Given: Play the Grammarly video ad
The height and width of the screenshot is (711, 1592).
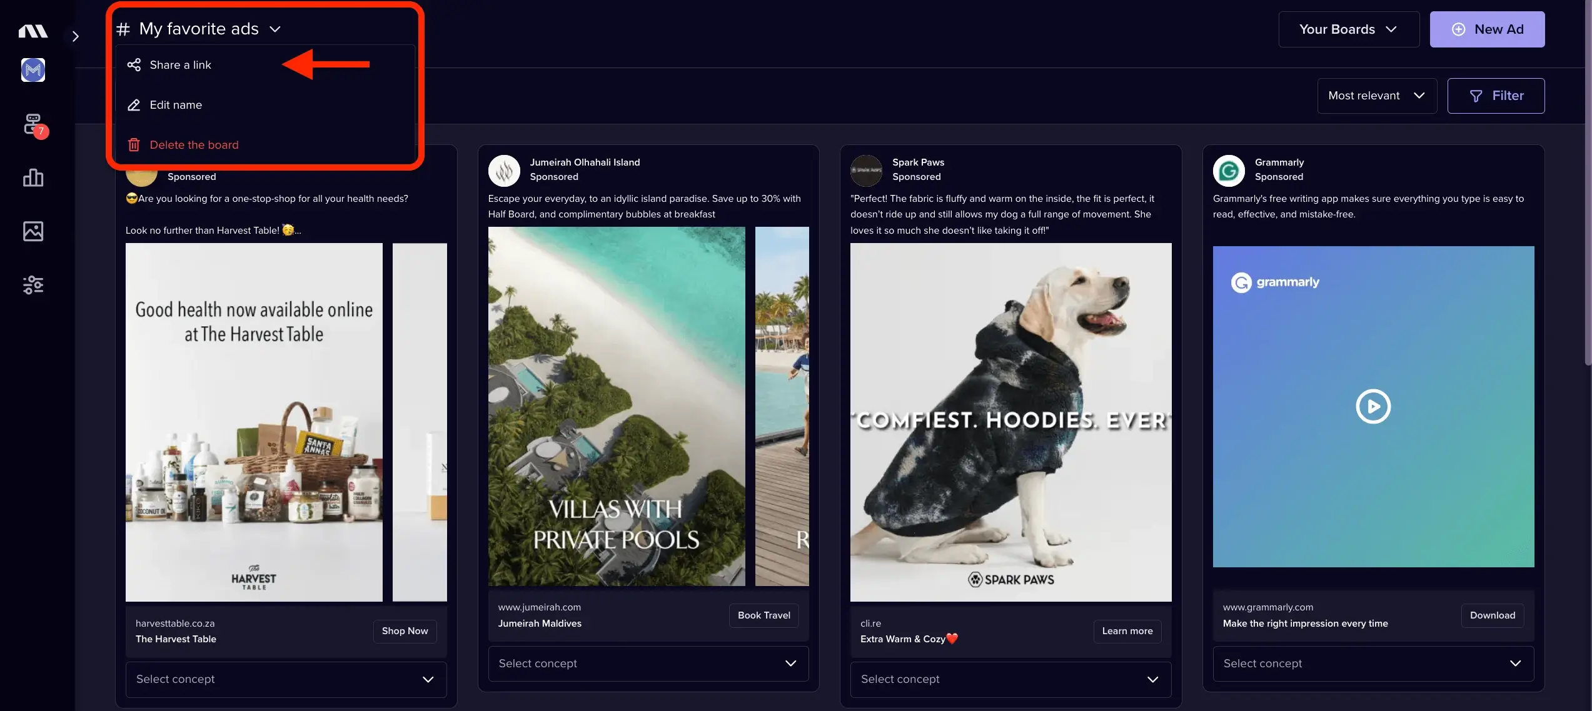Looking at the screenshot, I should [x=1373, y=407].
